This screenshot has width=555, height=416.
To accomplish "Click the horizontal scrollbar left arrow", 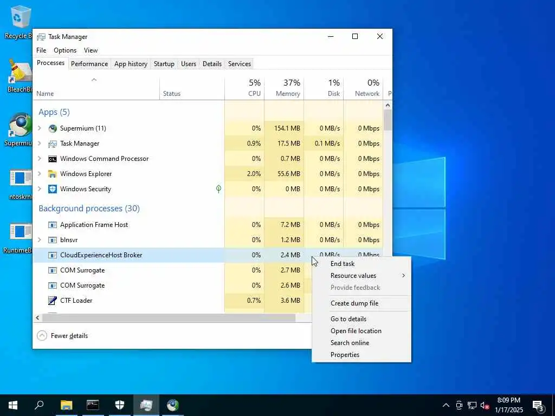I will click(37, 317).
